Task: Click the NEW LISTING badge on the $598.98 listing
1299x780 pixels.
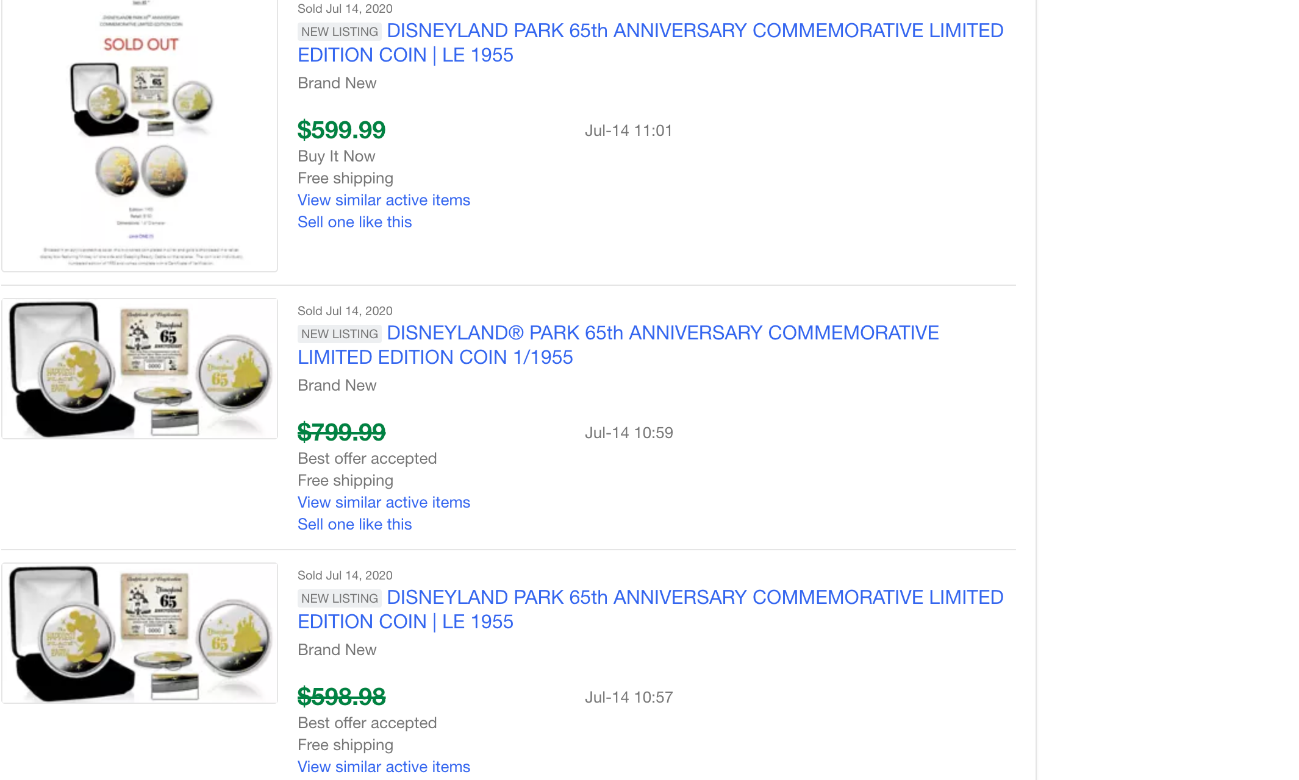Action: tap(340, 598)
